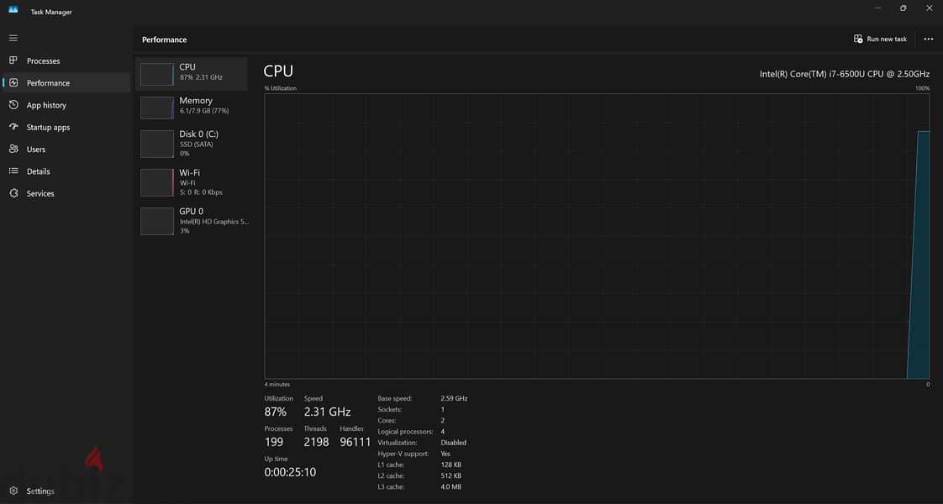Viewport: 943px width, 504px height.
Task: Open the three-dots more options menu
Action: coord(928,39)
